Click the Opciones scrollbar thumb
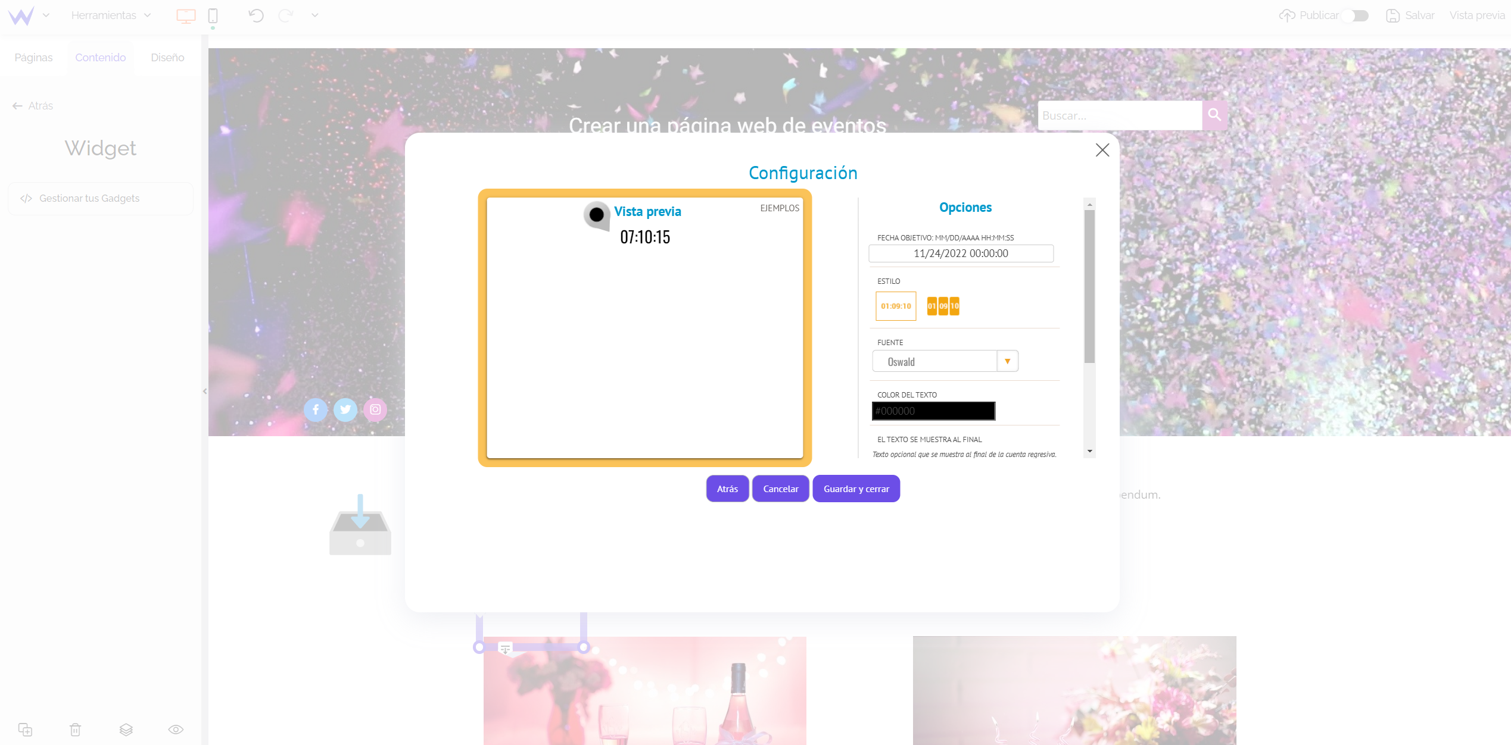The image size is (1511, 745). (1090, 286)
